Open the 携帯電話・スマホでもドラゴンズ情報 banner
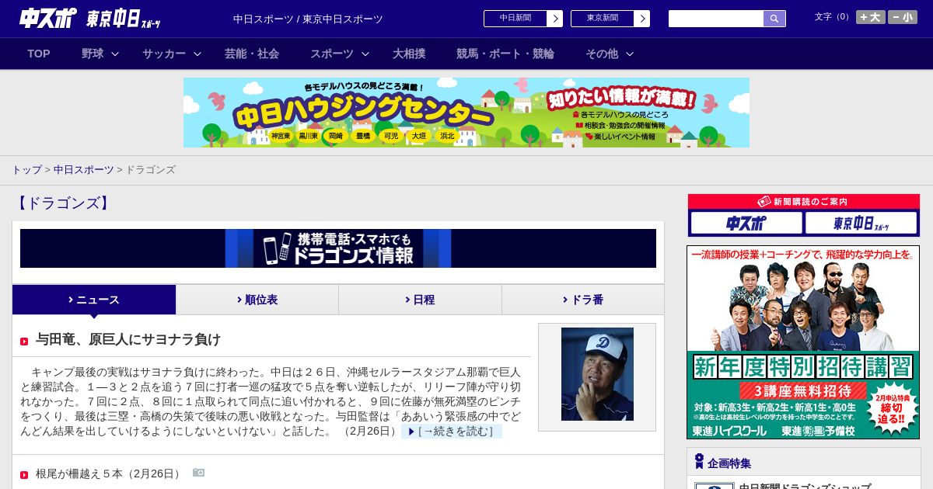The width and height of the screenshot is (933, 489). tap(338, 248)
